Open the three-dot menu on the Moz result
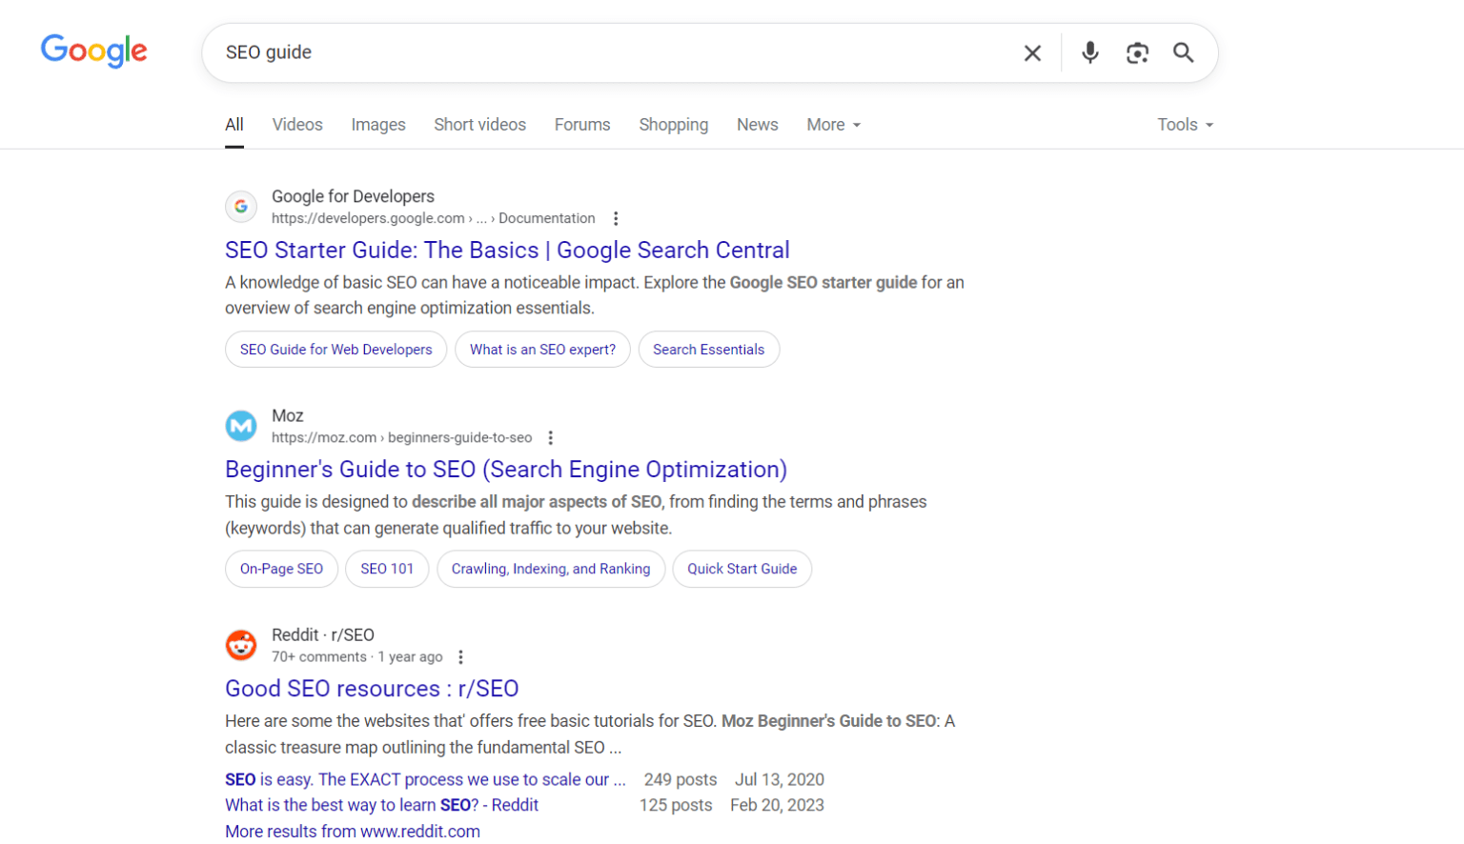1464x844 pixels. (x=551, y=437)
